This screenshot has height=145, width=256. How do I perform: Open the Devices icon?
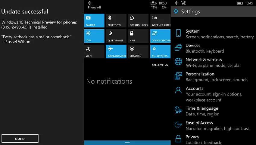tap(178, 48)
